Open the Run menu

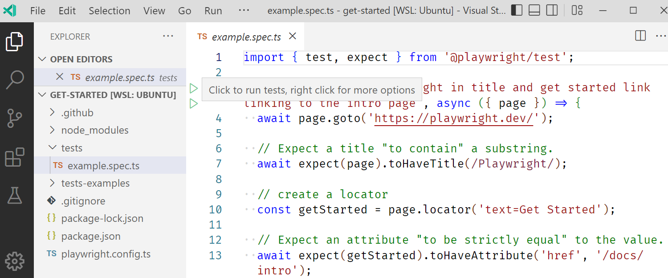213,11
